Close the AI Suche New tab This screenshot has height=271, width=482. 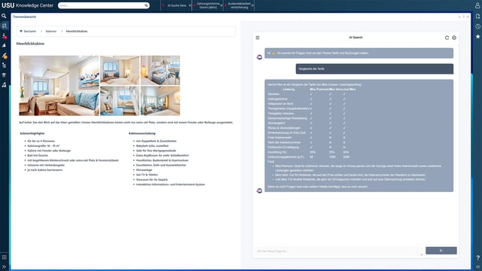(x=190, y=5)
